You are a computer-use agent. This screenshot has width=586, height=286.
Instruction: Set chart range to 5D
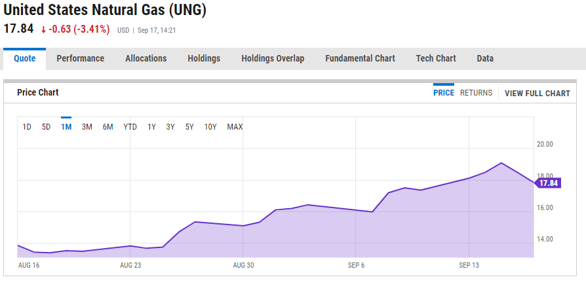pos(46,127)
